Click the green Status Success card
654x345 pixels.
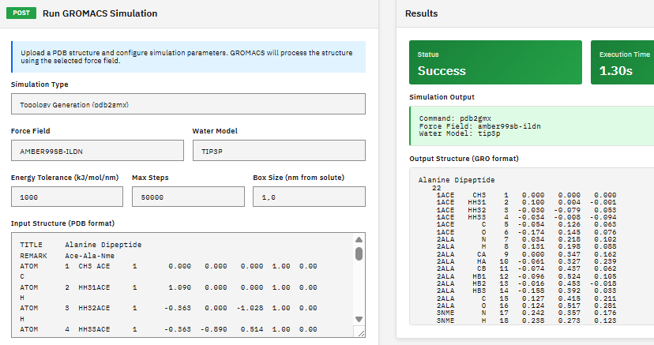click(494, 62)
